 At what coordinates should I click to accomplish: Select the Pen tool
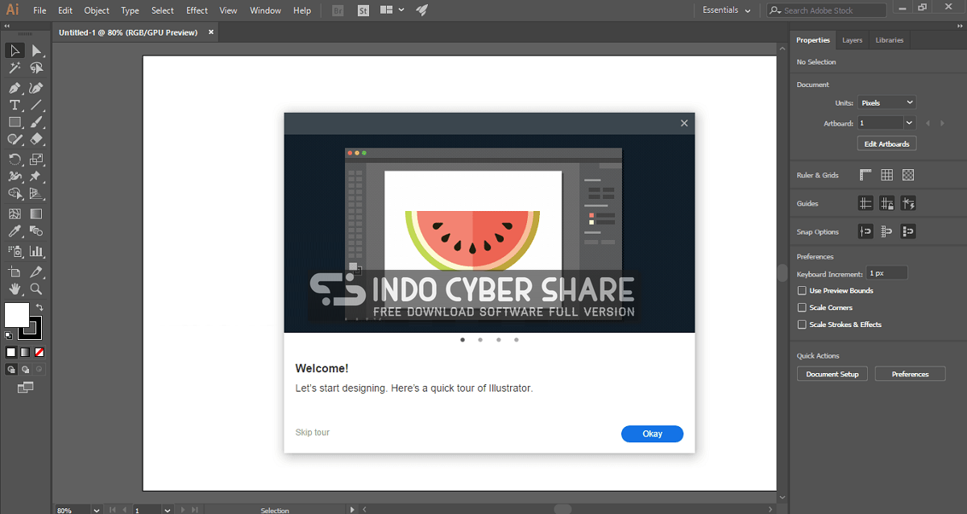coord(15,88)
